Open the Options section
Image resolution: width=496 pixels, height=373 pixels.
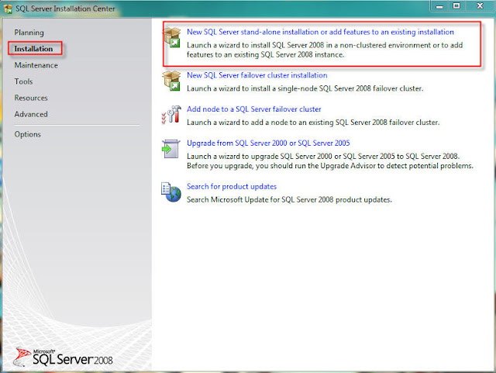coord(28,134)
